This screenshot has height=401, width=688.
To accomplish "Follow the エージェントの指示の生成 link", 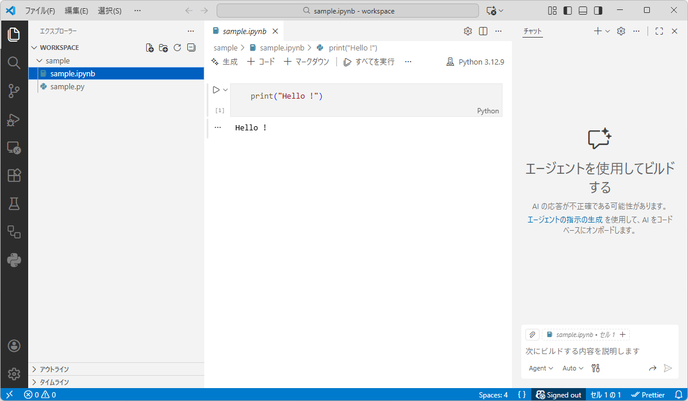I will [565, 220].
